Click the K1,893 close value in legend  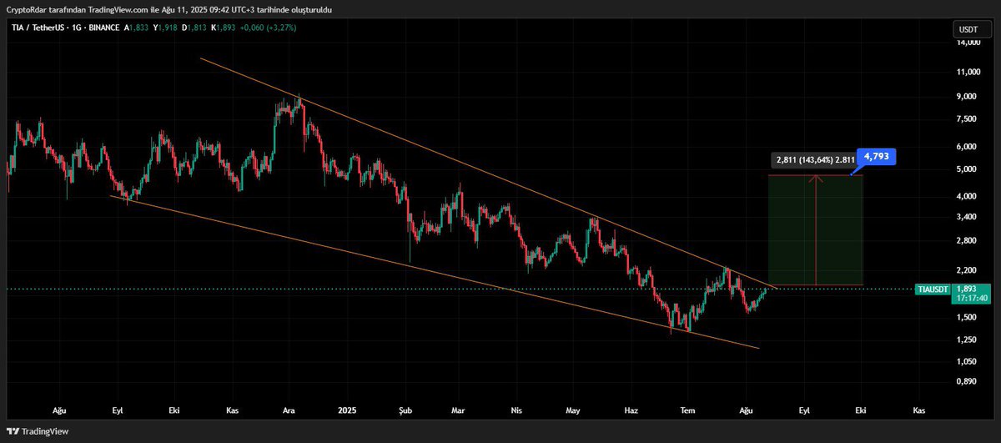224,28
